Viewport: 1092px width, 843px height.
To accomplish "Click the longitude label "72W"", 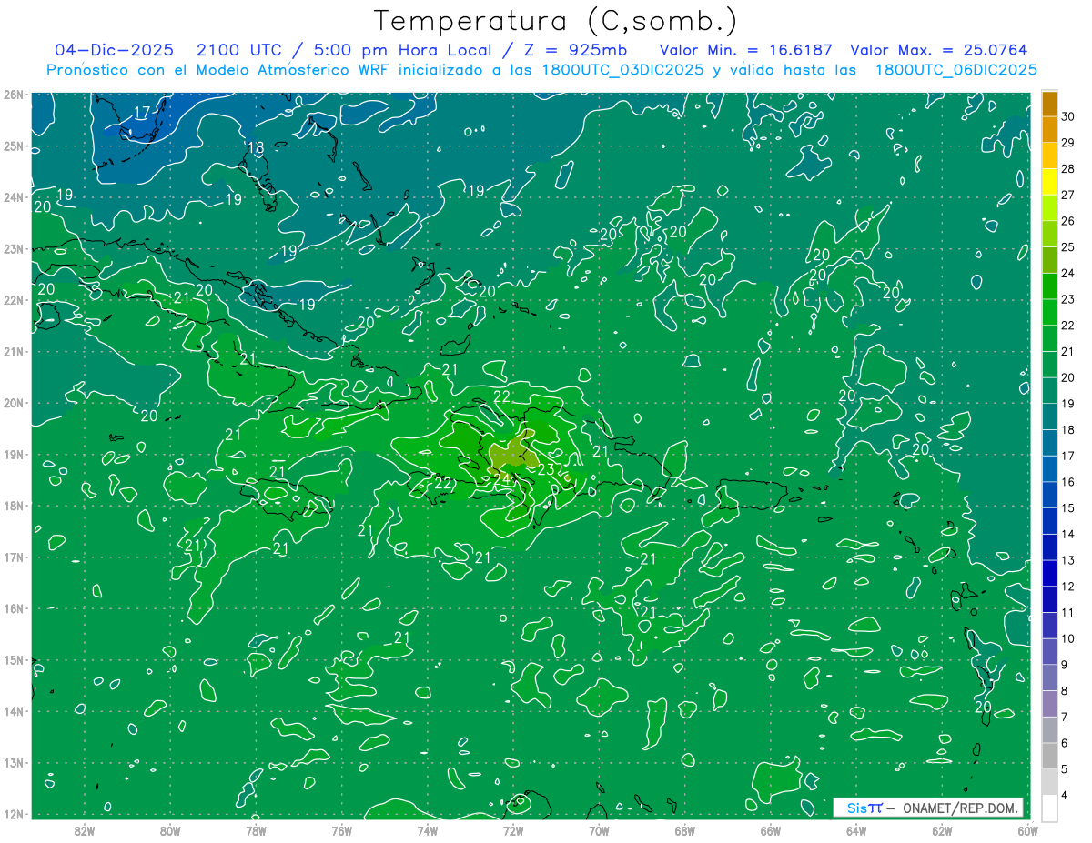I will [x=513, y=830].
